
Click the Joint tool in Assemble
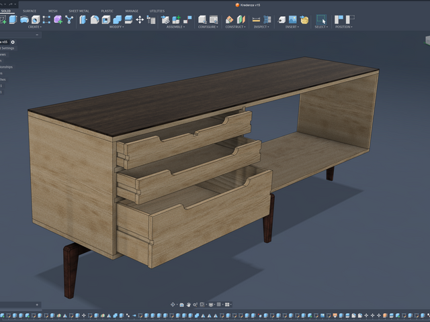point(165,19)
